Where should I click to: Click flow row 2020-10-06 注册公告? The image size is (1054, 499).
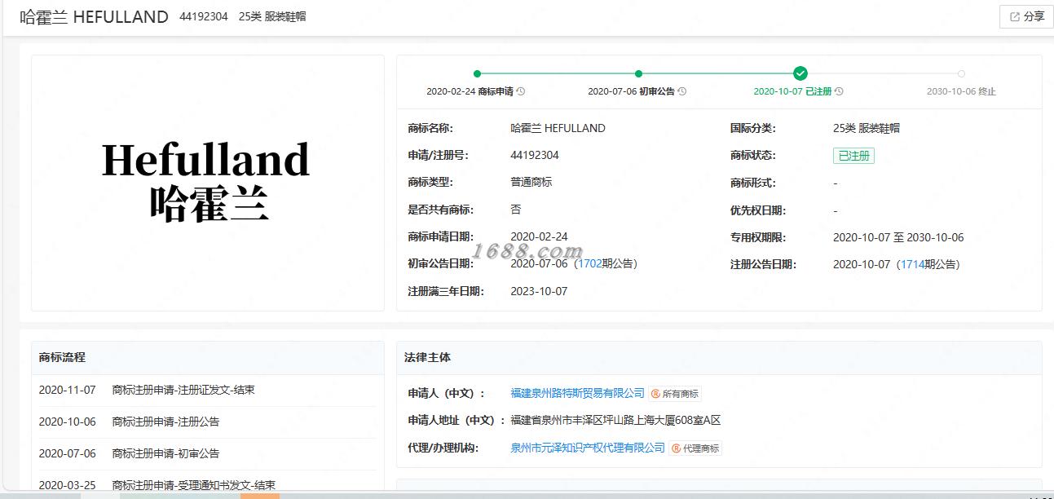click(207, 422)
